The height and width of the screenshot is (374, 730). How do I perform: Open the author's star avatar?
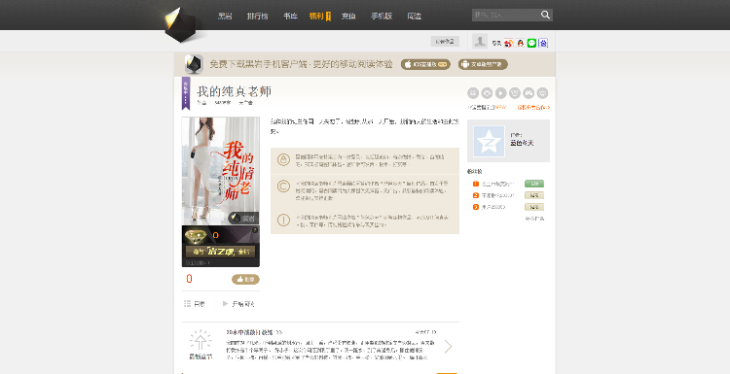(489, 141)
